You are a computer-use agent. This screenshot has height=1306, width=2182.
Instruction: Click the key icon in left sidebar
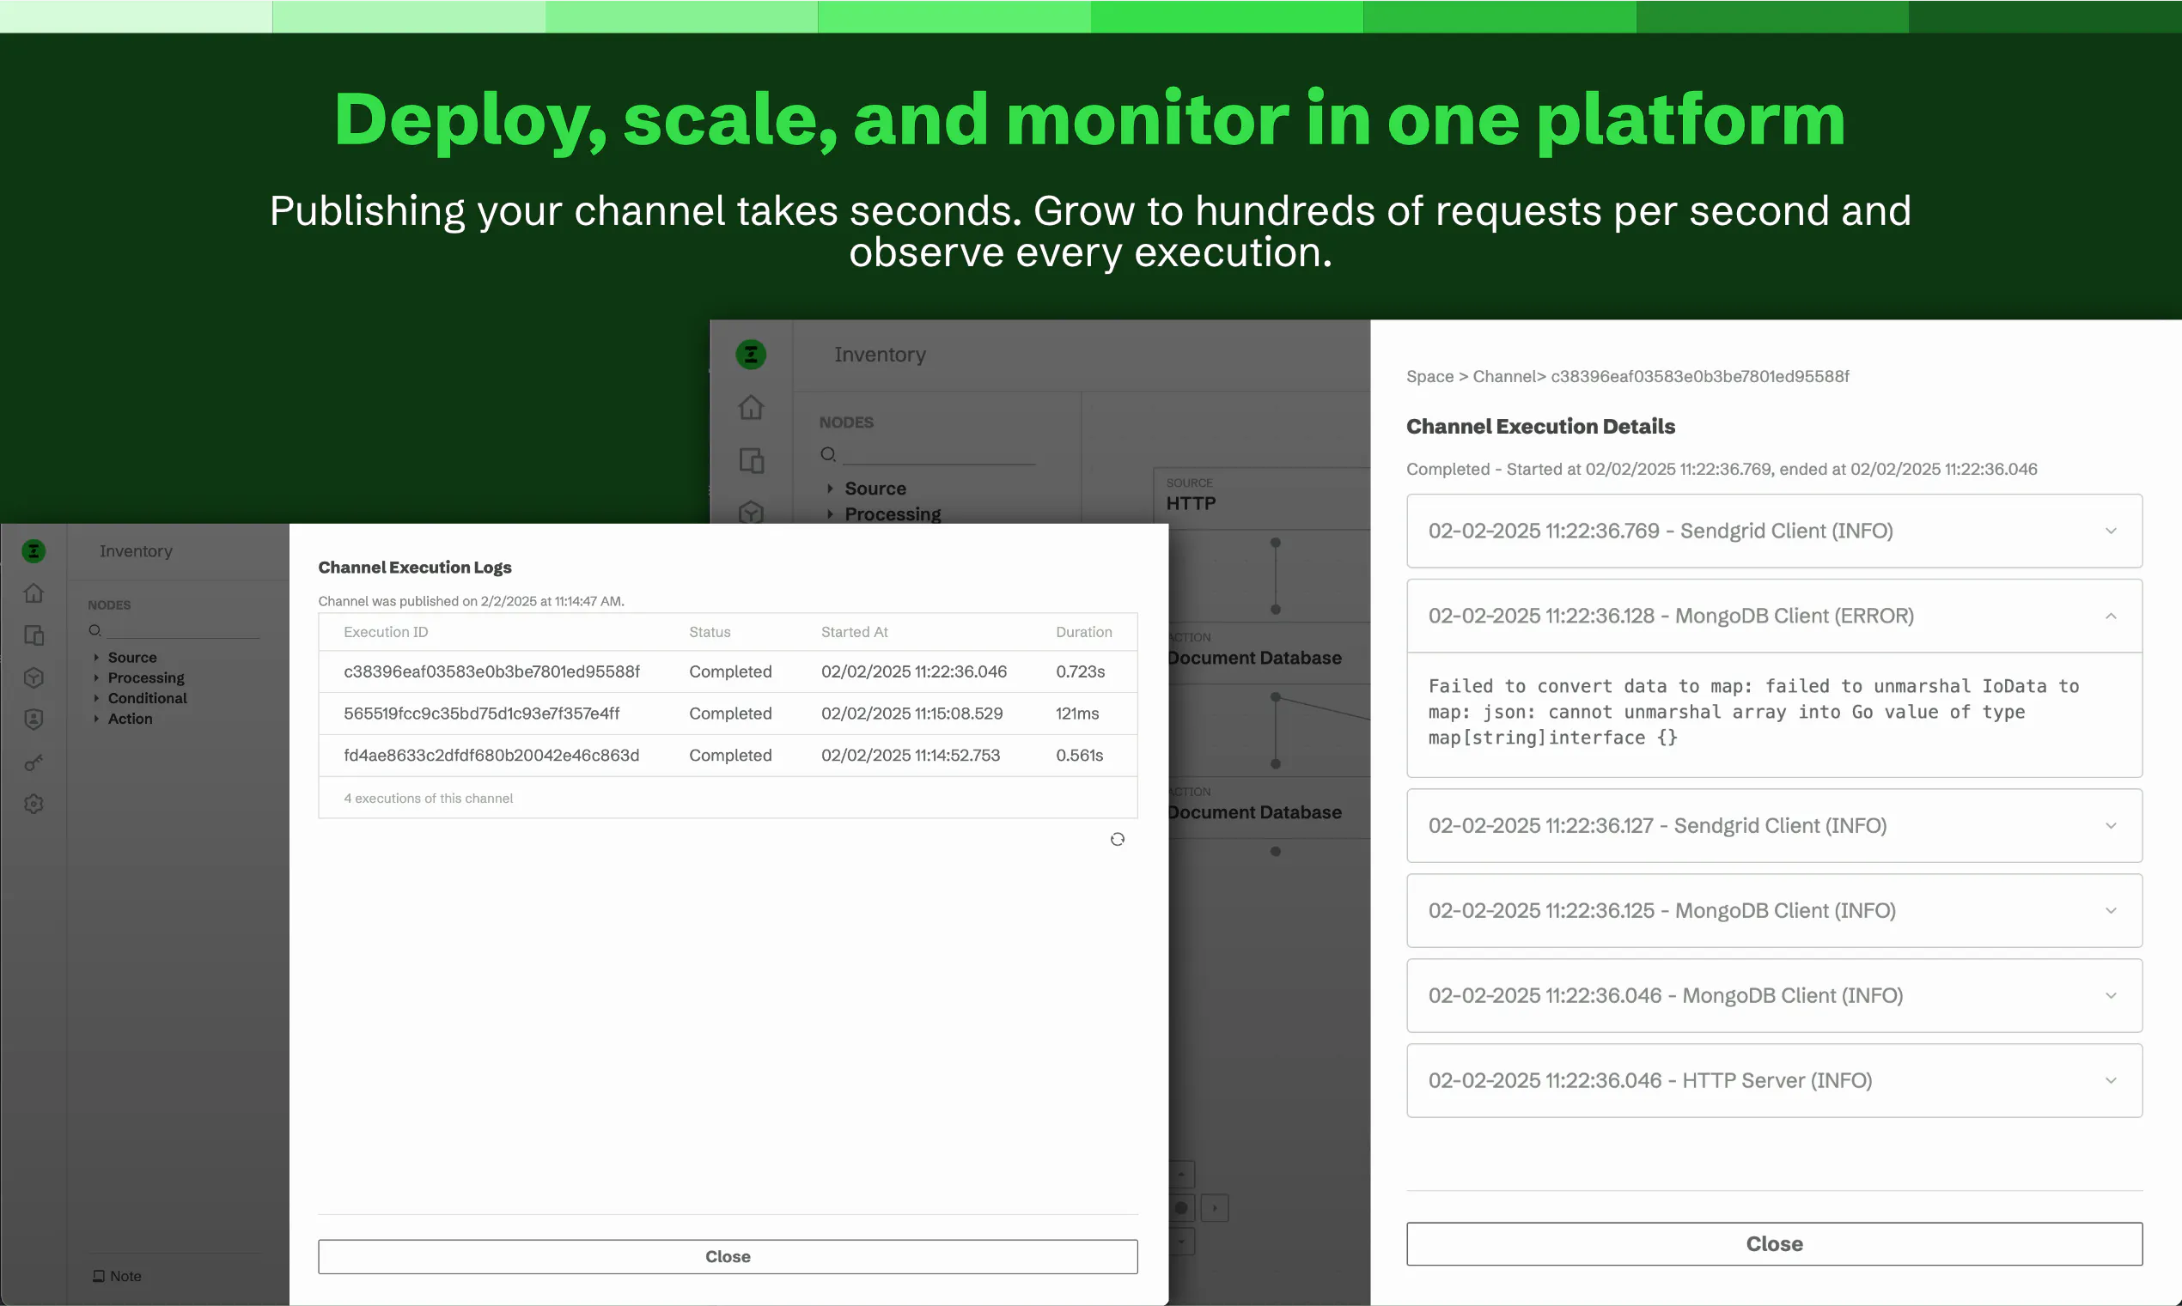click(34, 763)
